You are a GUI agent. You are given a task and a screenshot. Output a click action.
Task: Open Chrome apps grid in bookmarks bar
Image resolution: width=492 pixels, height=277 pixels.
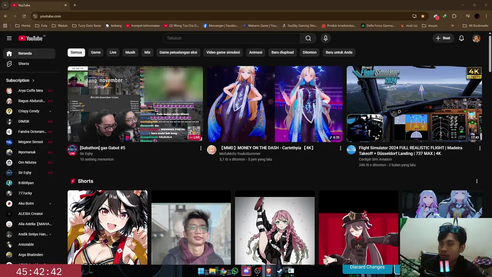[5, 26]
